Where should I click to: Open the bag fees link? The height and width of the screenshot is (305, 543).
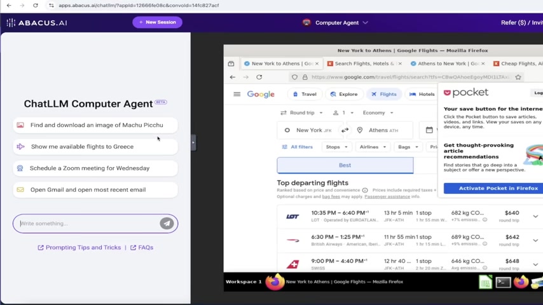[x=331, y=196]
